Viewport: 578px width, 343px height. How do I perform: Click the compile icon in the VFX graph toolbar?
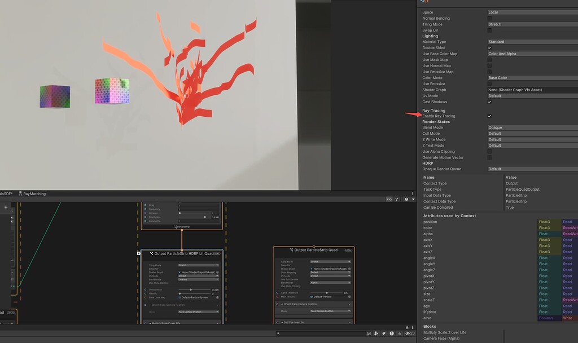(397, 199)
